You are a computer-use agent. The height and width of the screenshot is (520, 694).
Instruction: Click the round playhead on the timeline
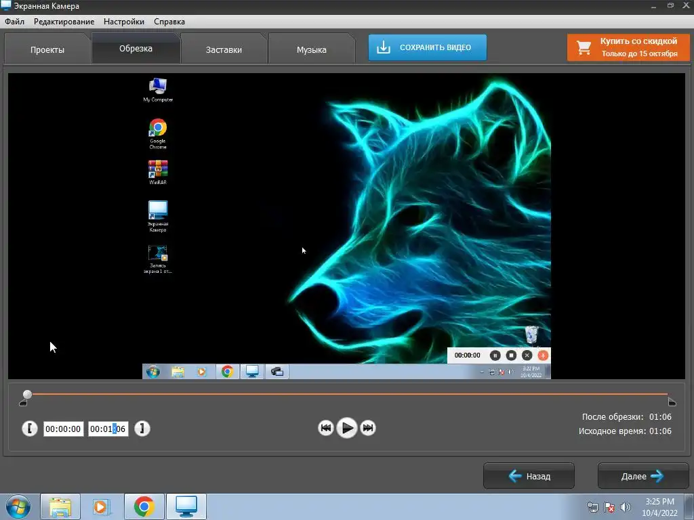[x=27, y=394]
